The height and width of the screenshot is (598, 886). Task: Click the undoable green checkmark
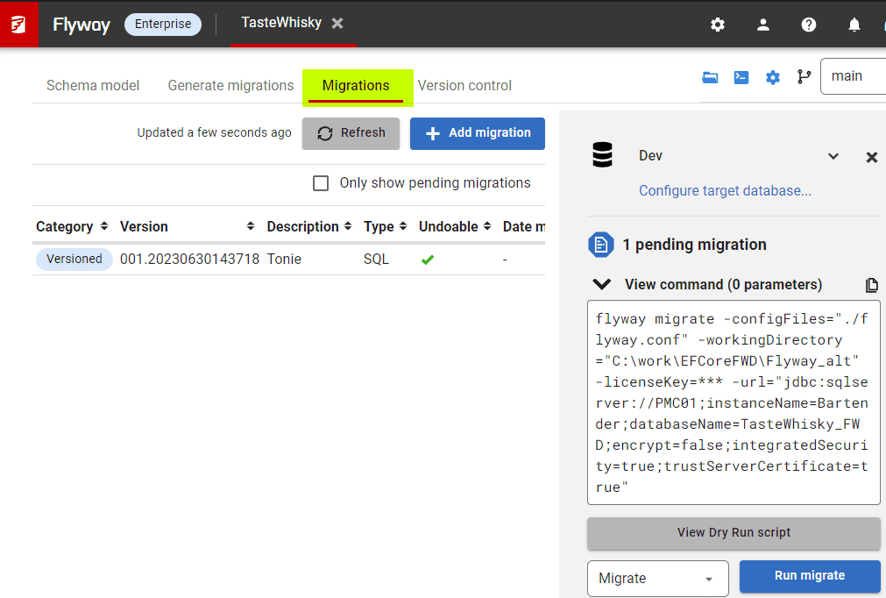coord(428,260)
